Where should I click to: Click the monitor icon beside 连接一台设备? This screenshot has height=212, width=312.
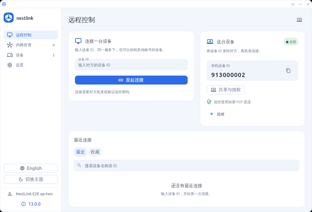[x=78, y=41]
